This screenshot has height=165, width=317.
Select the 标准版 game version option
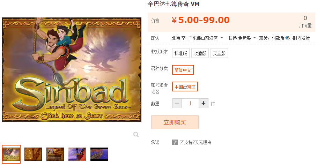click(181, 53)
